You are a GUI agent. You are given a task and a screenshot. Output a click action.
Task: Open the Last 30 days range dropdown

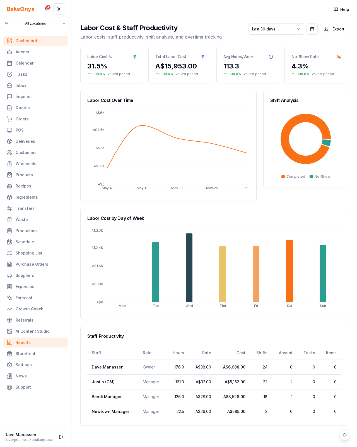pos(276,29)
